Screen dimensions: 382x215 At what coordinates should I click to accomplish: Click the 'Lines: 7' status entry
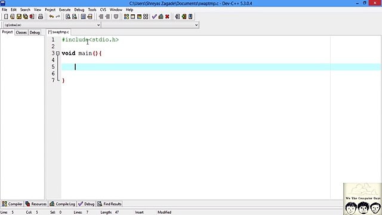tap(81, 213)
